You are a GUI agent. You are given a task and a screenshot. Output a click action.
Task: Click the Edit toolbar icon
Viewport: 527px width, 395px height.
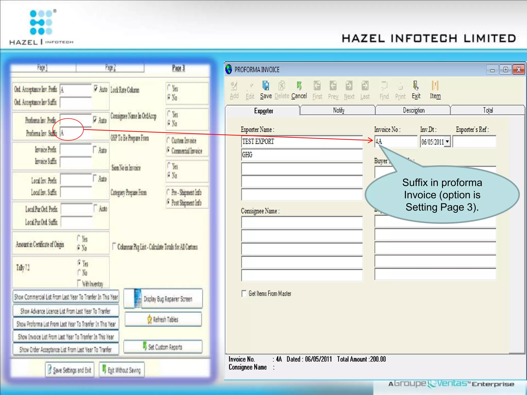[250, 91]
